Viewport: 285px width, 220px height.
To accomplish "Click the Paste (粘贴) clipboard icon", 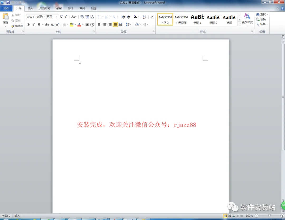I will click(x=6, y=16).
